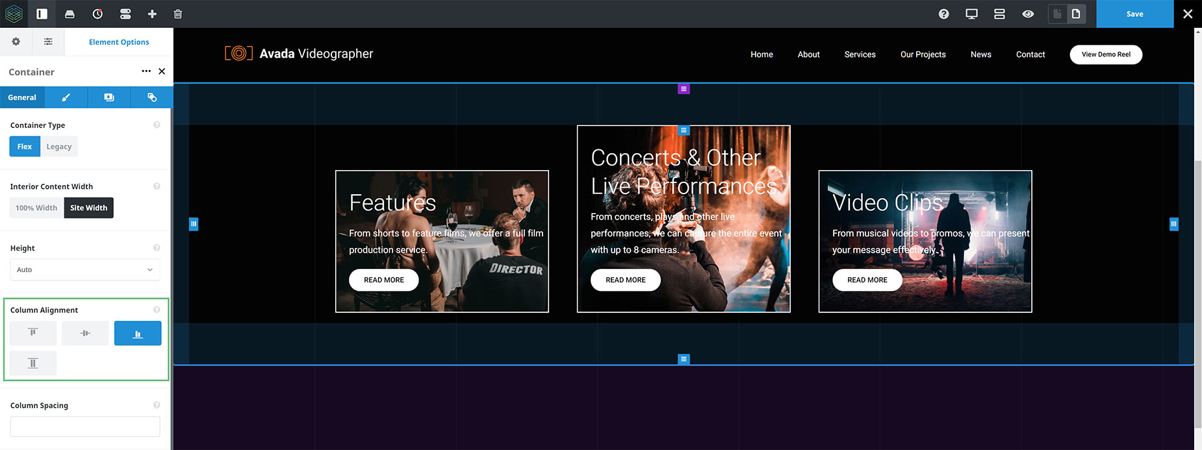
Task: Switch to the Design brush tab
Action: (x=66, y=97)
